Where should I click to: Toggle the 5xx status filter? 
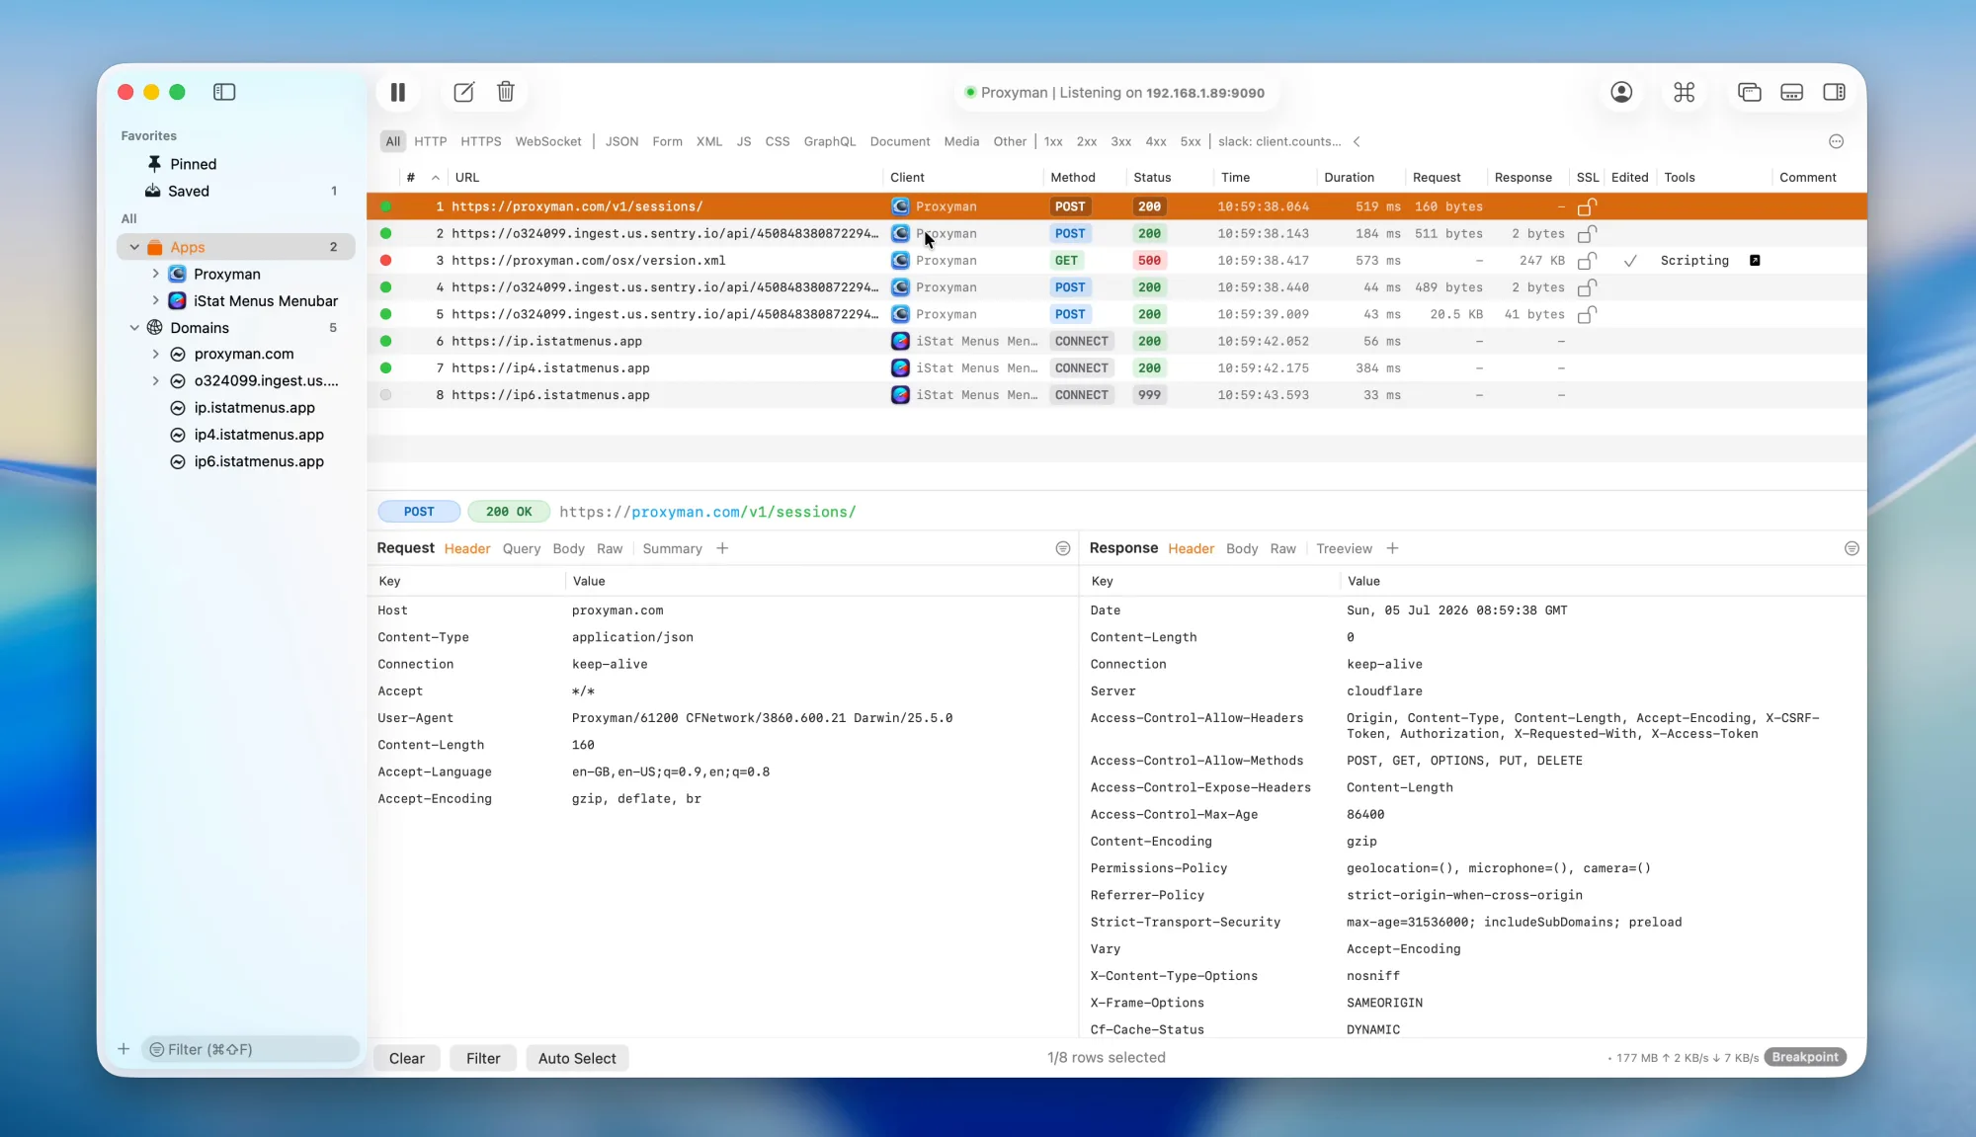click(x=1191, y=141)
